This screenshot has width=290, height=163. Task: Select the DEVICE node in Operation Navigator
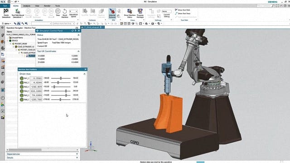[14, 40]
